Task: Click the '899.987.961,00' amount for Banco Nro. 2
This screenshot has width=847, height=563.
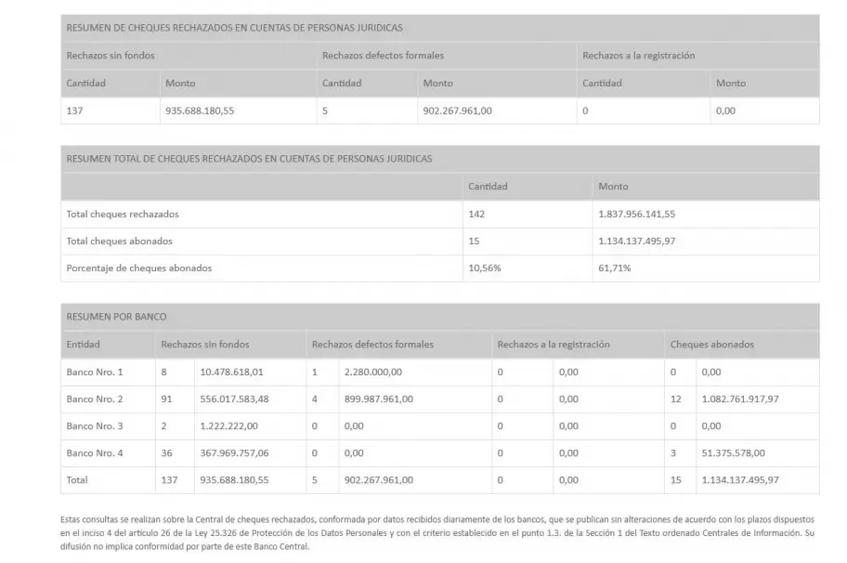Action: pyautogui.click(x=379, y=399)
